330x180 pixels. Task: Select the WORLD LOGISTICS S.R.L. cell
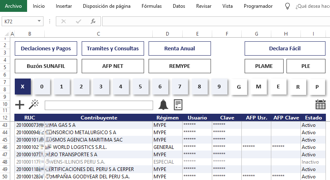(99, 147)
